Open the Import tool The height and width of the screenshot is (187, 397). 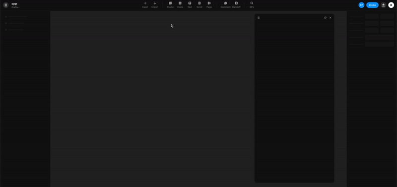[155, 5]
